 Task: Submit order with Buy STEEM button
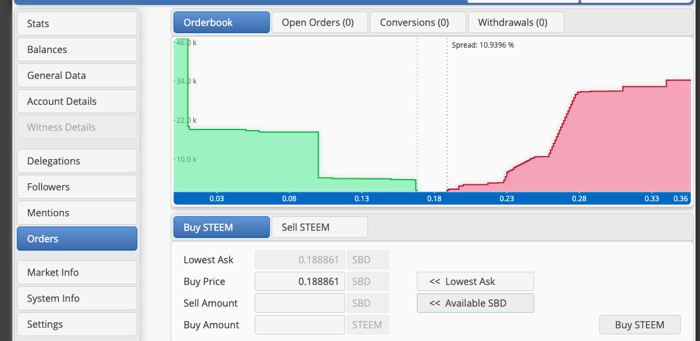pyautogui.click(x=640, y=325)
